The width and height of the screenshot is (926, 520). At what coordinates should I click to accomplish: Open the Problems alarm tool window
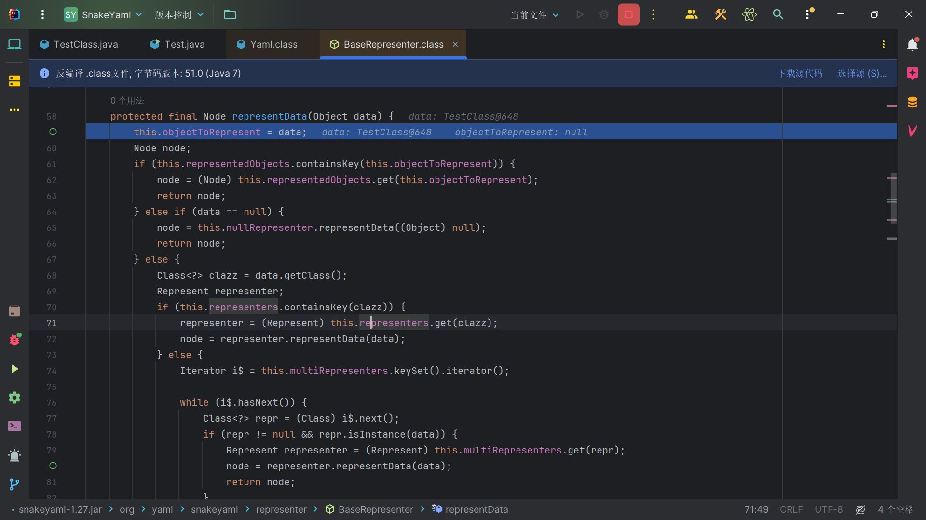(14, 455)
